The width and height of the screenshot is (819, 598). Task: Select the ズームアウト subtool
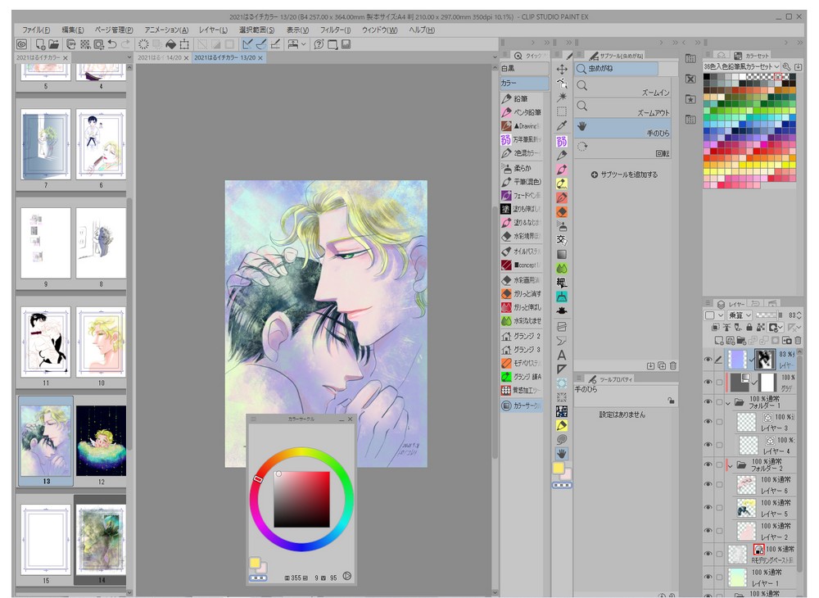(x=622, y=107)
